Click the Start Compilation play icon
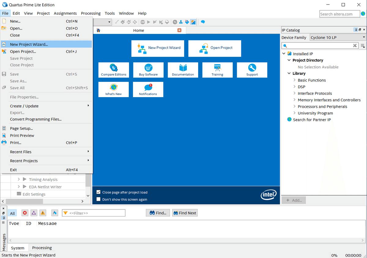Viewport: 367px width, 258px height. click(x=149, y=22)
